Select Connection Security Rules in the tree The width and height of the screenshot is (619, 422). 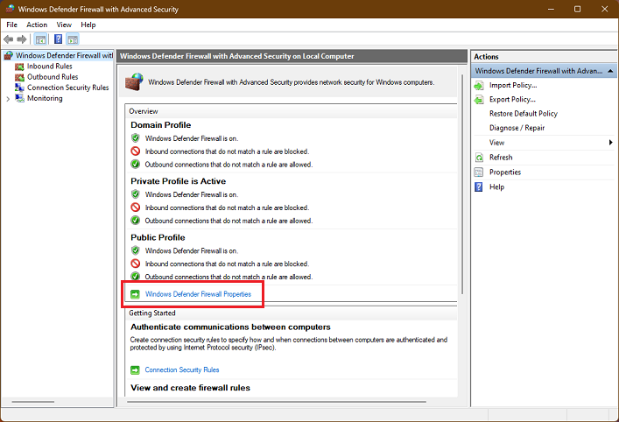[68, 88]
